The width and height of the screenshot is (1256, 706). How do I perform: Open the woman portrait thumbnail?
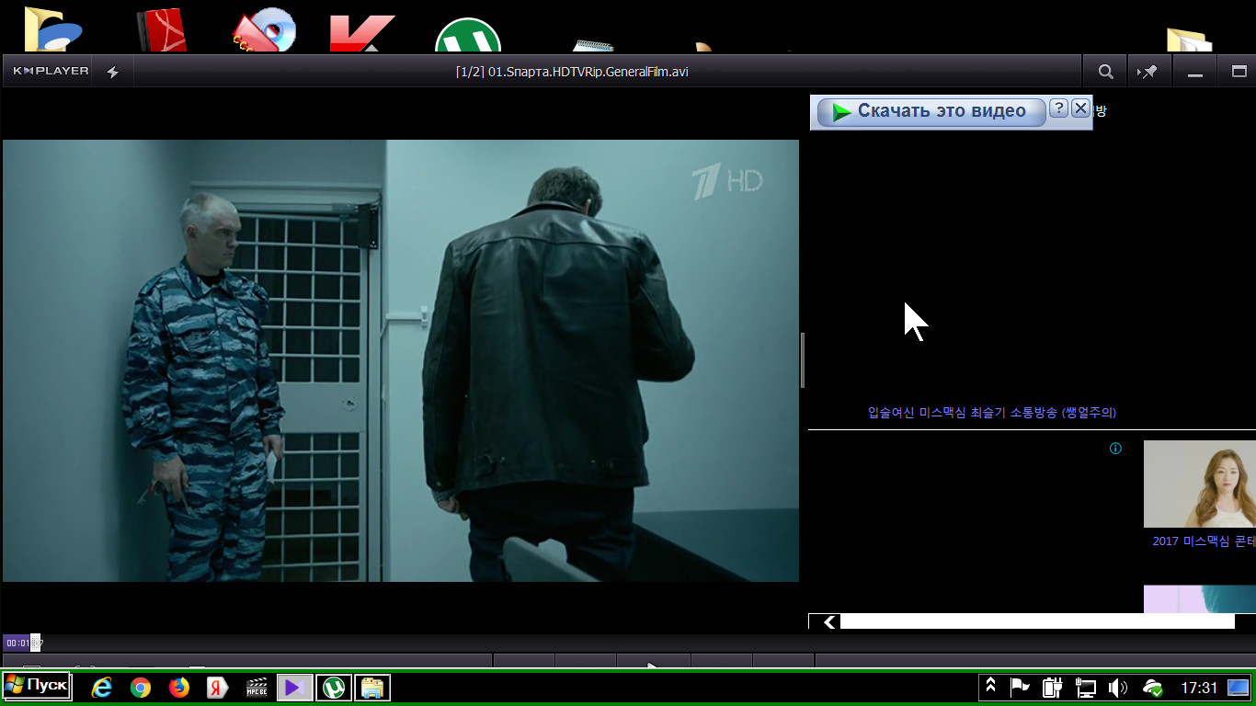[1199, 484]
